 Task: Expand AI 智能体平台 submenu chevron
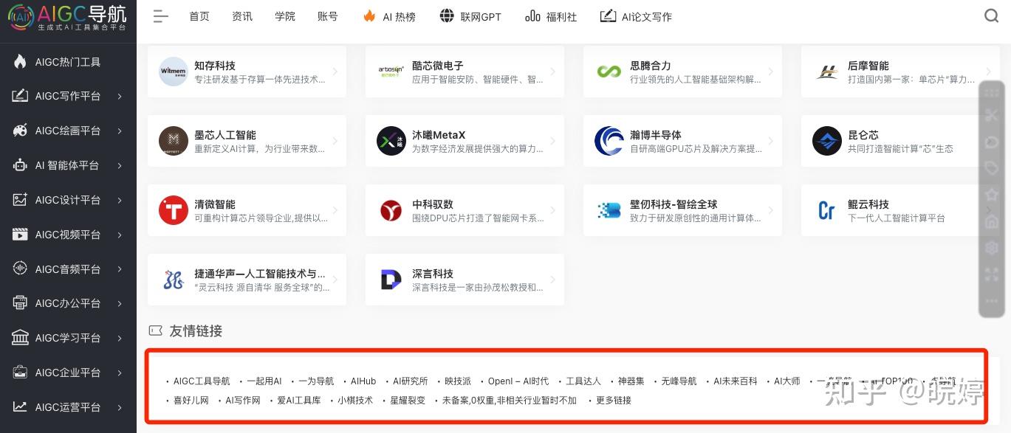120,165
